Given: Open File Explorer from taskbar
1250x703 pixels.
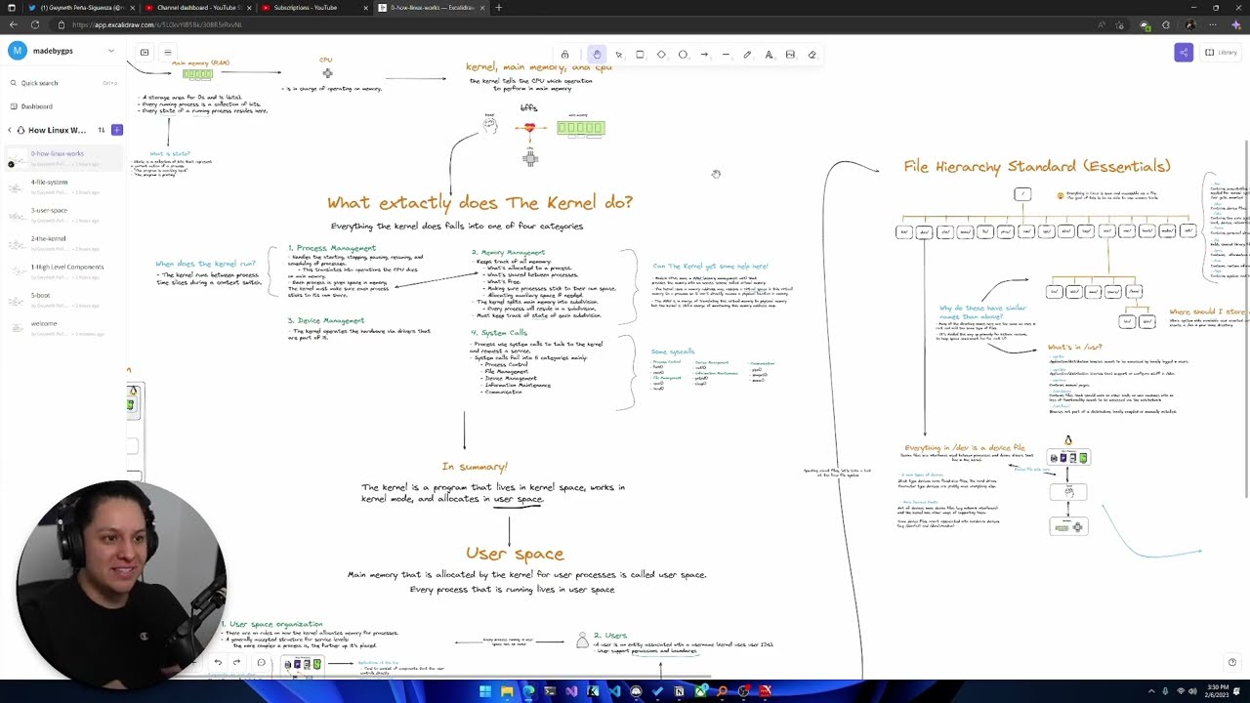Looking at the screenshot, I should (507, 691).
